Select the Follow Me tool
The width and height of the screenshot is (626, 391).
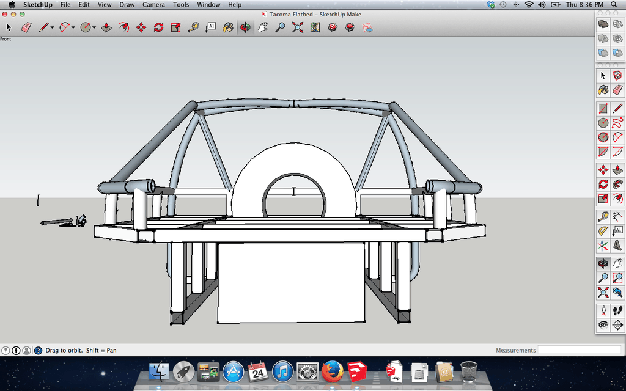[x=617, y=183]
